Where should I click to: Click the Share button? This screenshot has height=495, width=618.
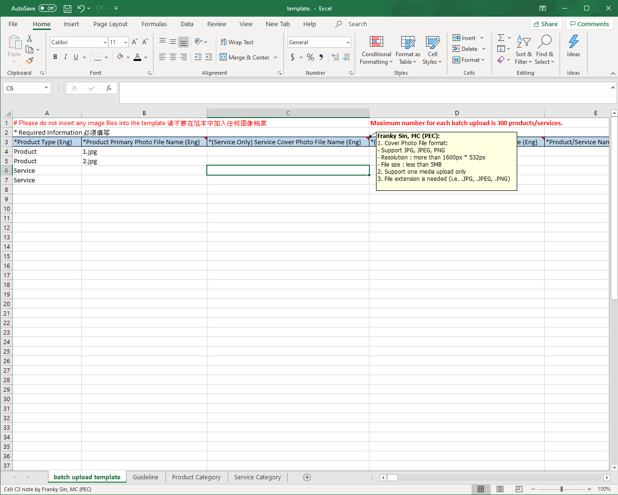546,24
